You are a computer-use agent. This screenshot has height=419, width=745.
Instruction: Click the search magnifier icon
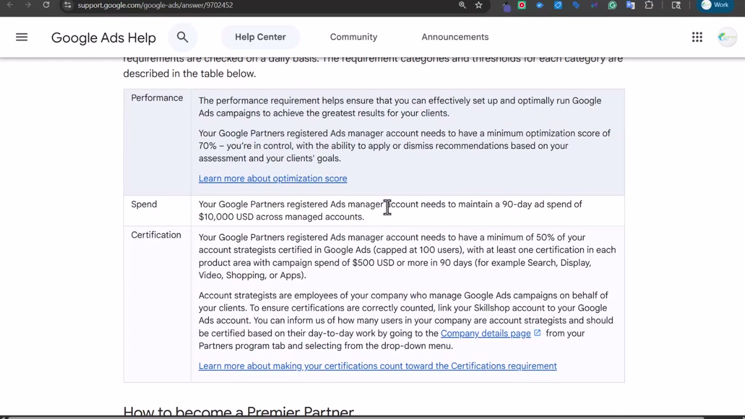point(182,37)
